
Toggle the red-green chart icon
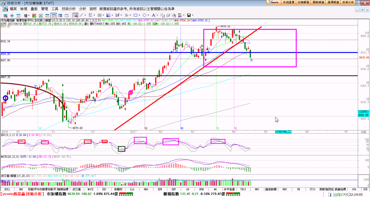pos(34,15)
